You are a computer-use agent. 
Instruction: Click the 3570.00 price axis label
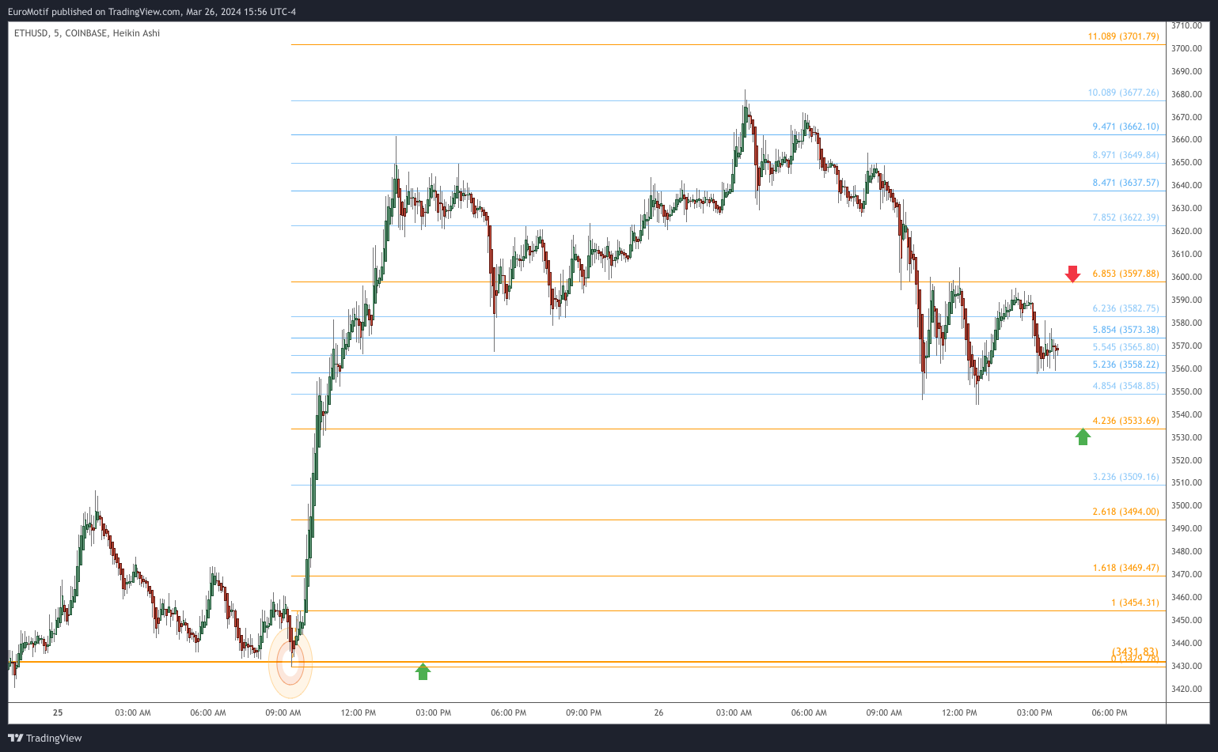pyautogui.click(x=1187, y=346)
